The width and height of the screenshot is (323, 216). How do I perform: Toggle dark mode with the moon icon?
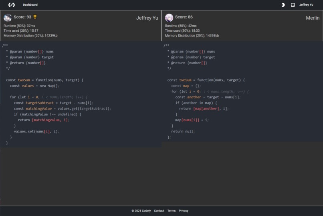point(283,5)
